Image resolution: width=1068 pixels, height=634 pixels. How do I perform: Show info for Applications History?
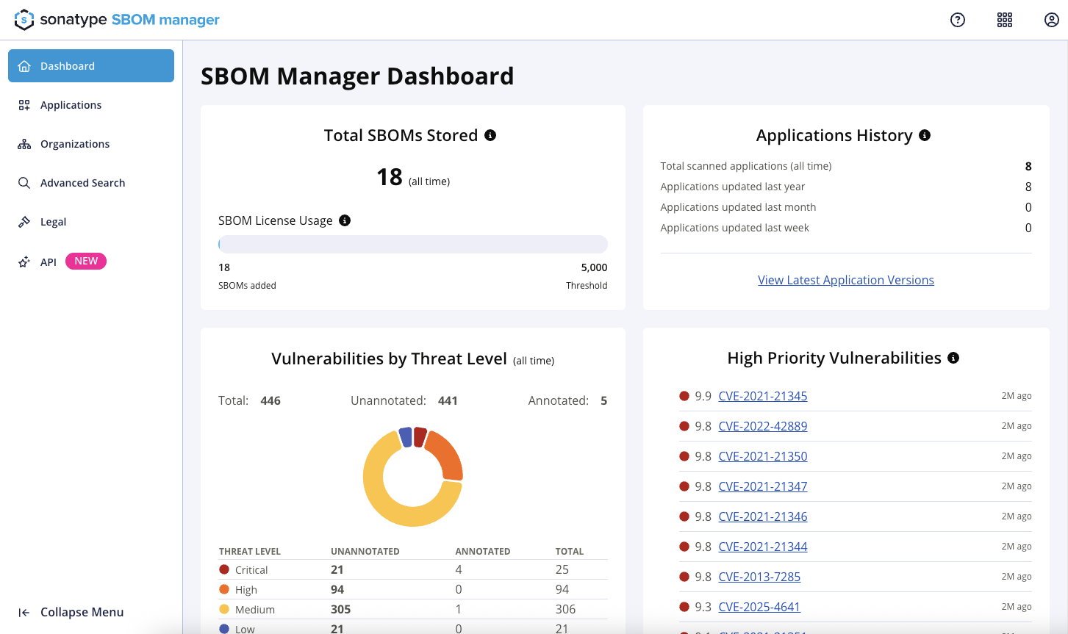coord(925,135)
